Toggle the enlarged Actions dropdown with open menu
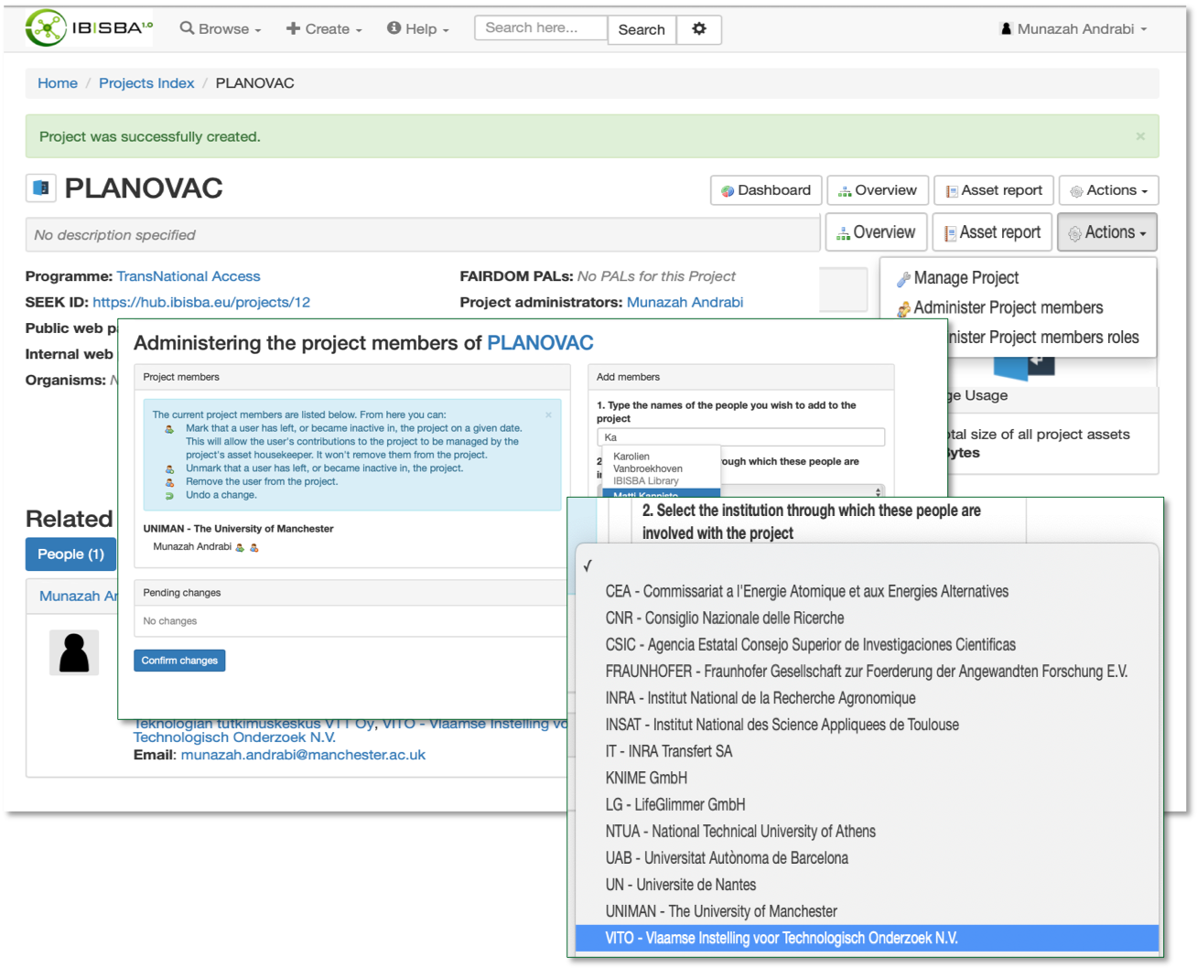1197x968 pixels. pos(1107,232)
